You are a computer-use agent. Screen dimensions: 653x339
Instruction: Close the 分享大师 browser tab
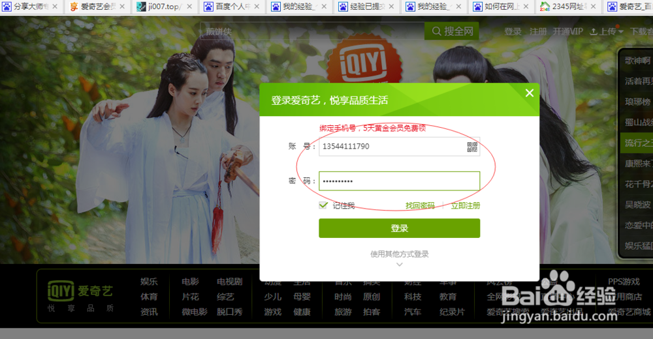click(55, 7)
